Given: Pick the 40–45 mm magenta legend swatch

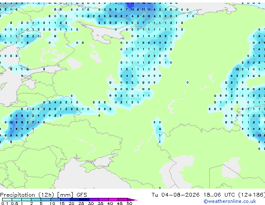Looking at the screenshot, I should (x=113, y=200).
